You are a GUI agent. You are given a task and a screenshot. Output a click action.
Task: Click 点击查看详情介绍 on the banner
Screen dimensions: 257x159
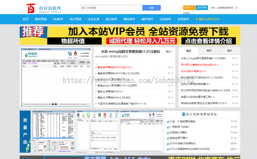(208, 41)
